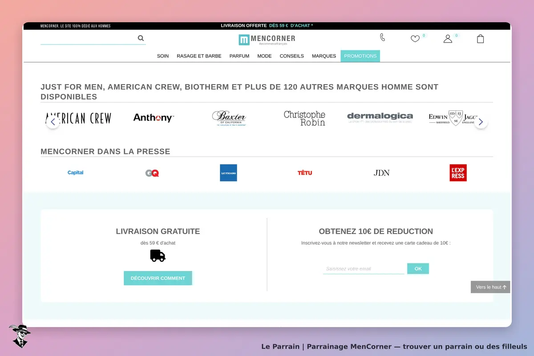Open the wishlist heart icon
Viewport: 534px width, 356px height.
415,39
